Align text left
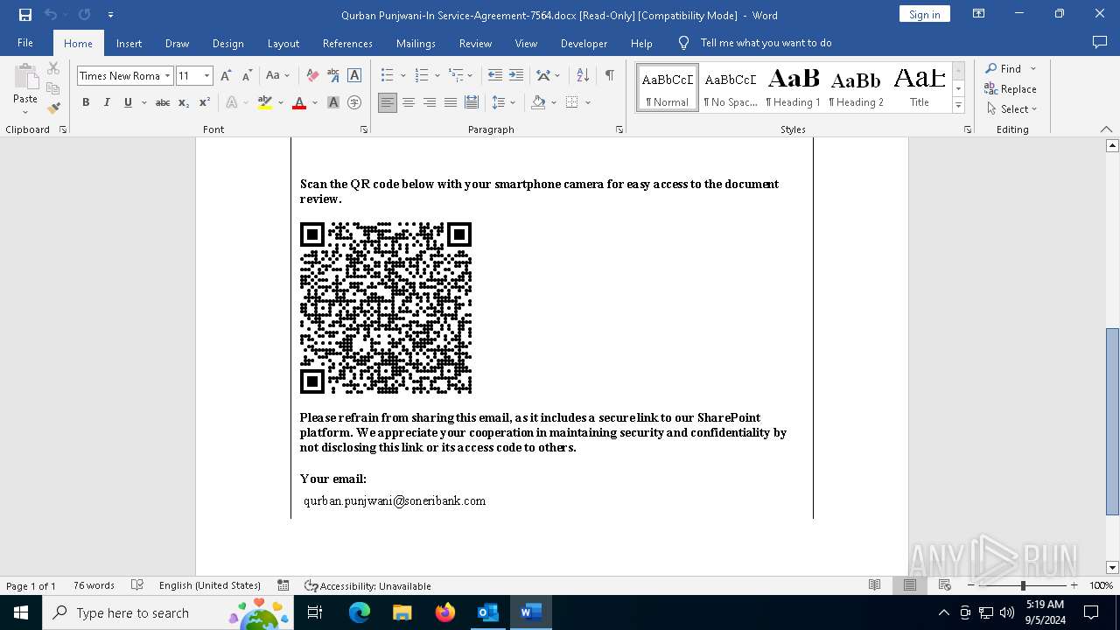The width and height of the screenshot is (1120, 630). (388, 102)
